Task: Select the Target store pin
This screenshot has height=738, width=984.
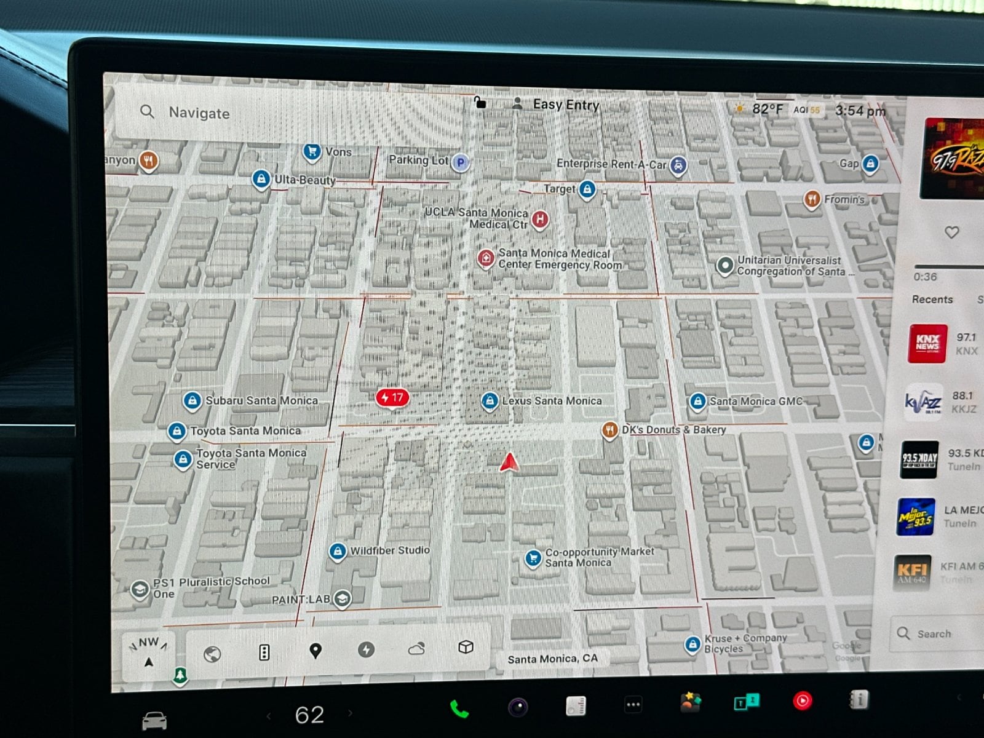Action: pyautogui.click(x=587, y=189)
